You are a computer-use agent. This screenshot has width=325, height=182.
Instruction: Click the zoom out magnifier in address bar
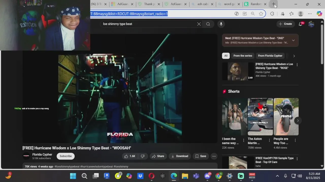click(x=253, y=14)
